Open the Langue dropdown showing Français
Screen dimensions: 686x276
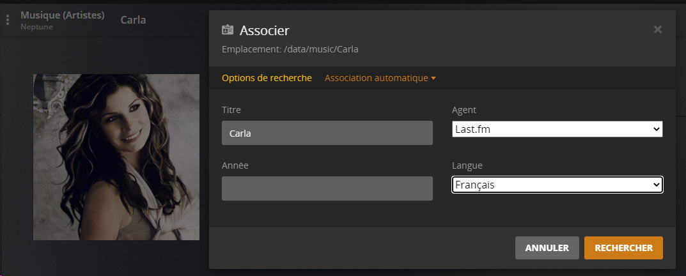click(557, 185)
